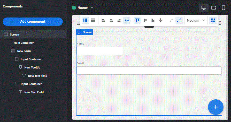Set column direction layout in toolbar
Image resolution: width=231 pixels, height=122 pixels.
click(85, 20)
